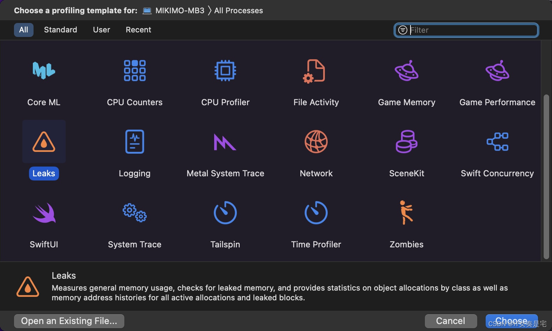552x331 pixels.
Task: Select the Game Memory UFO icon
Action: coord(407,71)
